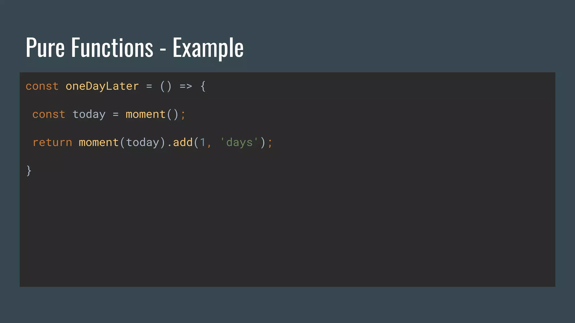Select the 'today' variable declaration
Viewport: 575px width, 323px height.
[89, 114]
